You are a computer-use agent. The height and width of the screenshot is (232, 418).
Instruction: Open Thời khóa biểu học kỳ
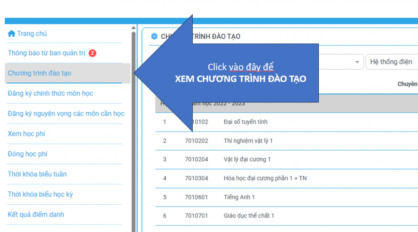pos(40,195)
